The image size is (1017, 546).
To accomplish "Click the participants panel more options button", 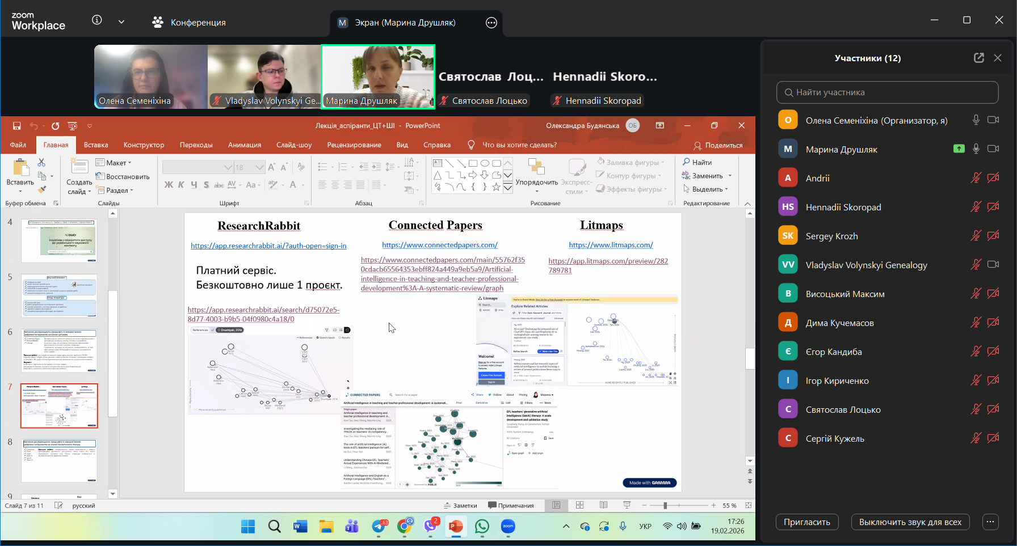I will click(x=990, y=522).
